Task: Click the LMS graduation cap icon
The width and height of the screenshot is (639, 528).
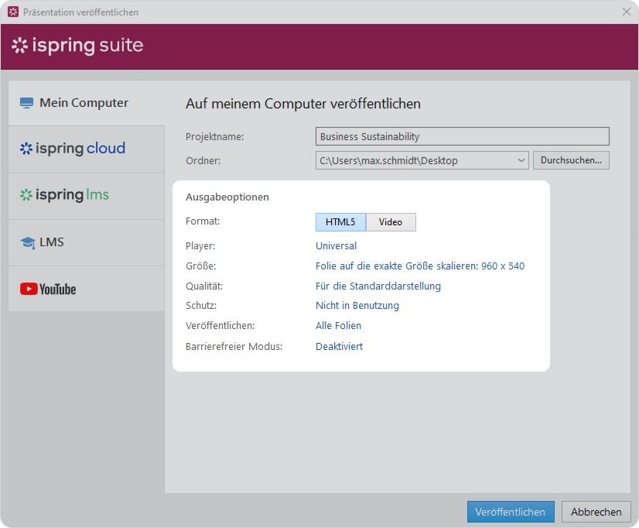Action: coord(28,243)
